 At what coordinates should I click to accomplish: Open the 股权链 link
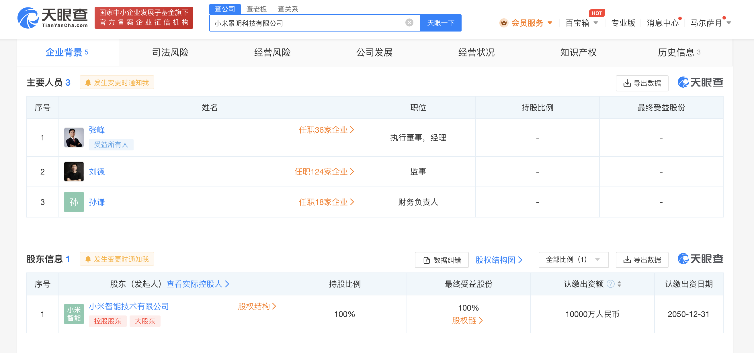pos(468,321)
